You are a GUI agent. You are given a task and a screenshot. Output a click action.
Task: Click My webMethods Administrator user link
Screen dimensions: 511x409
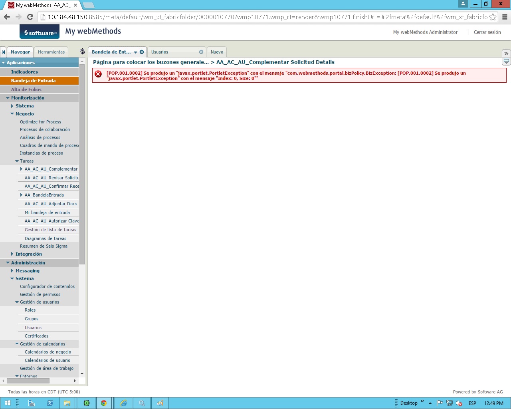click(x=425, y=32)
